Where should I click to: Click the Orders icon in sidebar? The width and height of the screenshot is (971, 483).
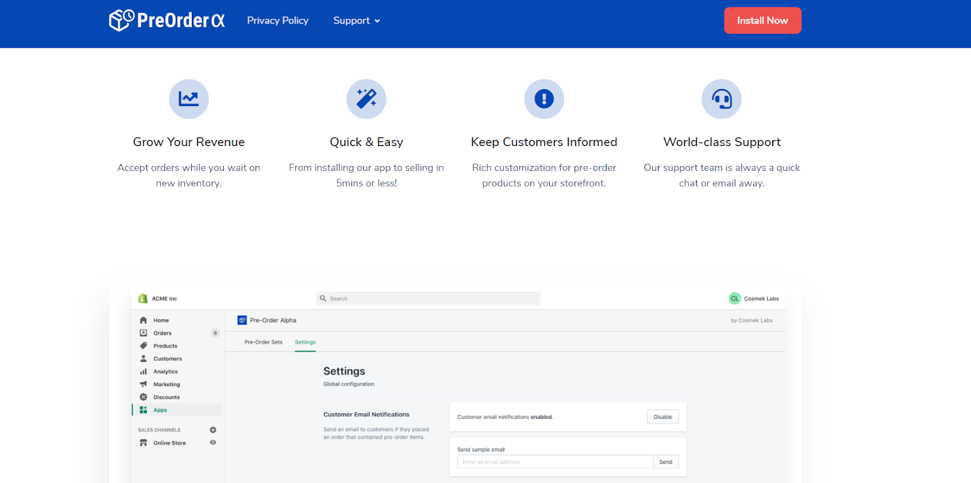pos(143,333)
